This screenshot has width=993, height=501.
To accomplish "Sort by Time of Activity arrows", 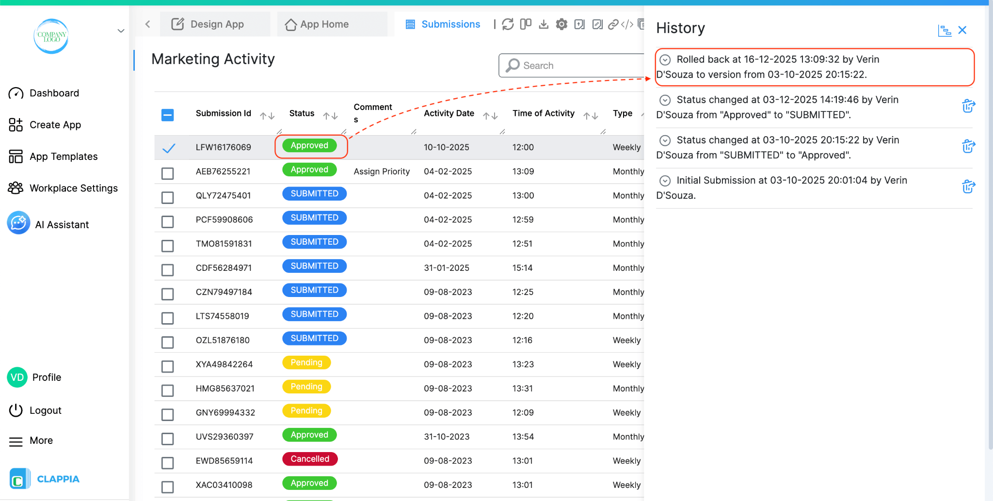I will [x=591, y=116].
